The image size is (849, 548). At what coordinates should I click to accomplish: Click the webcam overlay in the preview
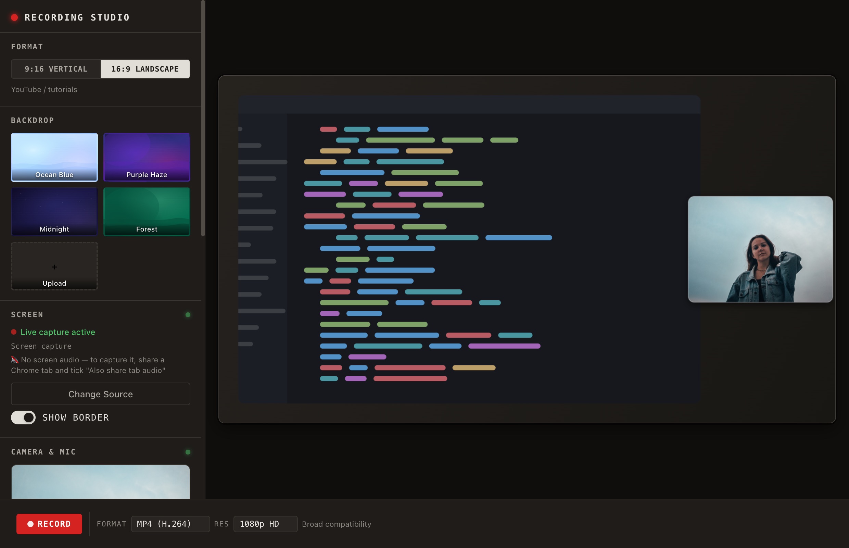[760, 249]
